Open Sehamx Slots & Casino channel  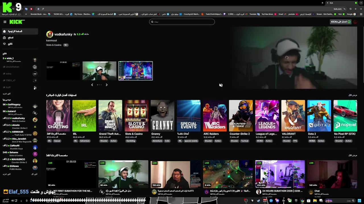click(x=20, y=154)
